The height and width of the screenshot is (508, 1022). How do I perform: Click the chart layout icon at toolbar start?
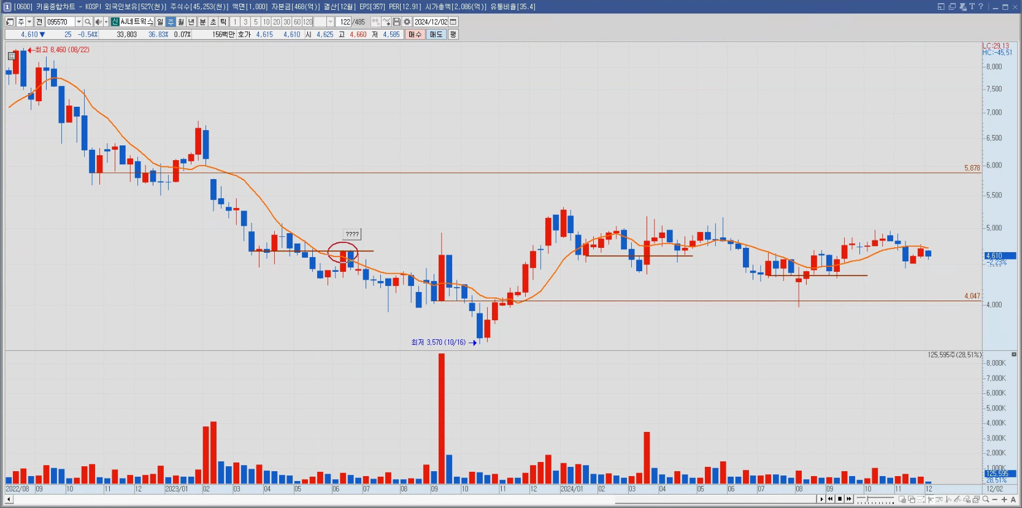pyautogui.click(x=10, y=22)
